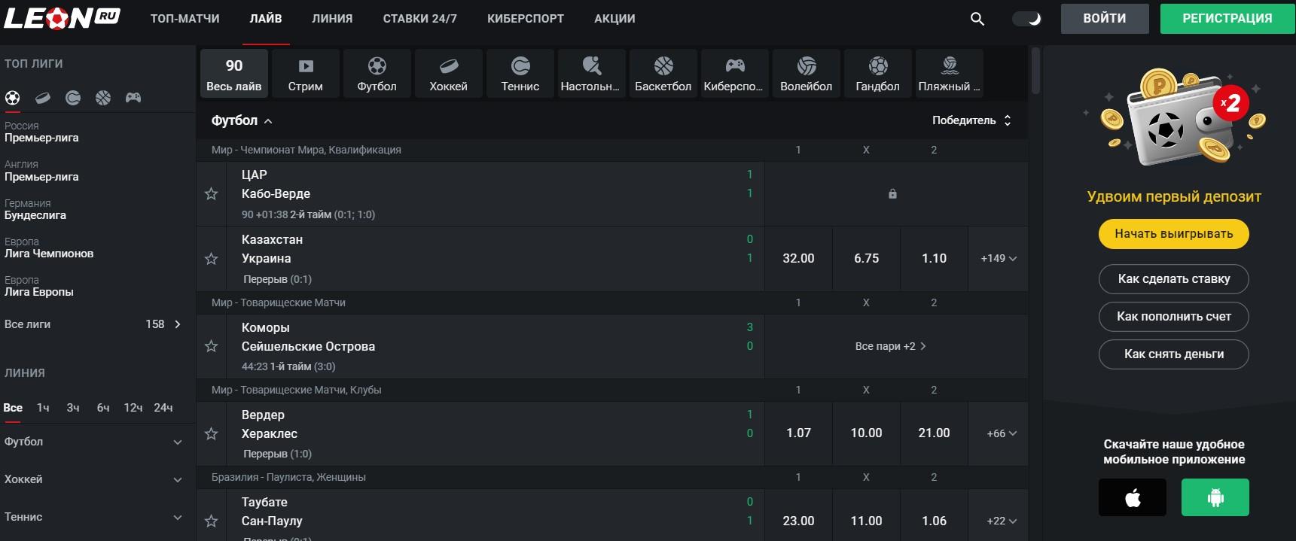This screenshot has height=541, width=1296.
Task: Toggle the dark theme switch
Action: 1026,19
